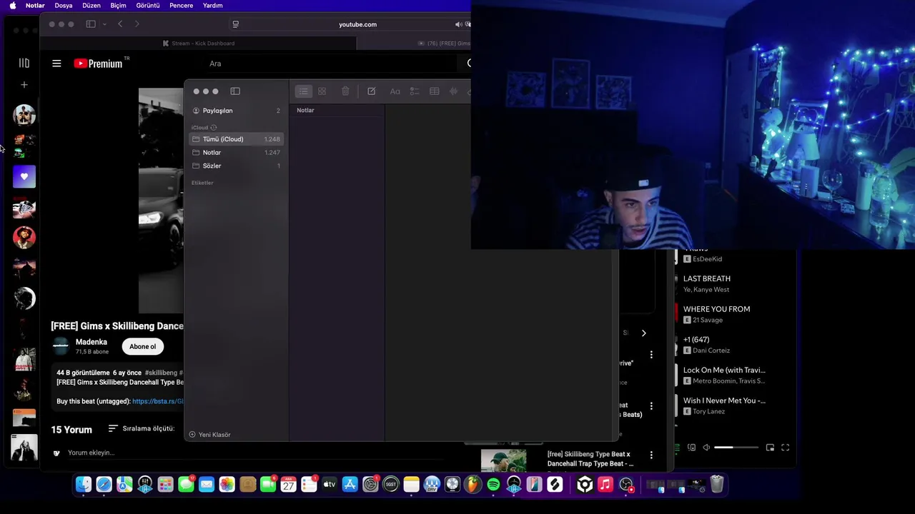Open the purple heart channel in left sidebar
The image size is (915, 514).
pos(24,176)
